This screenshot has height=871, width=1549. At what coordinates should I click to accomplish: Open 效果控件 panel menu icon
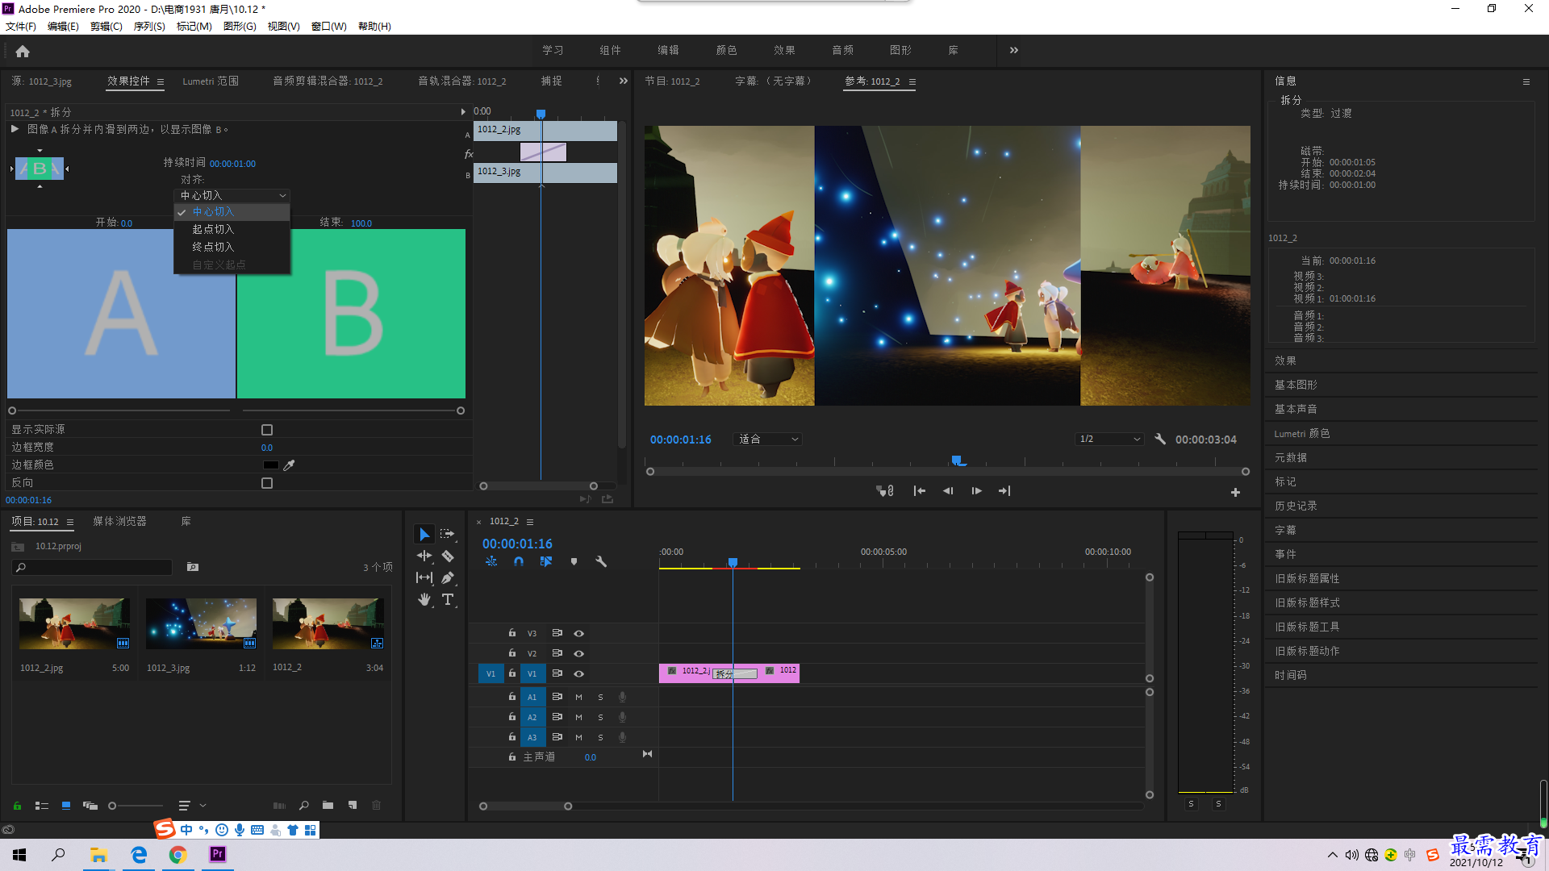[x=161, y=82]
